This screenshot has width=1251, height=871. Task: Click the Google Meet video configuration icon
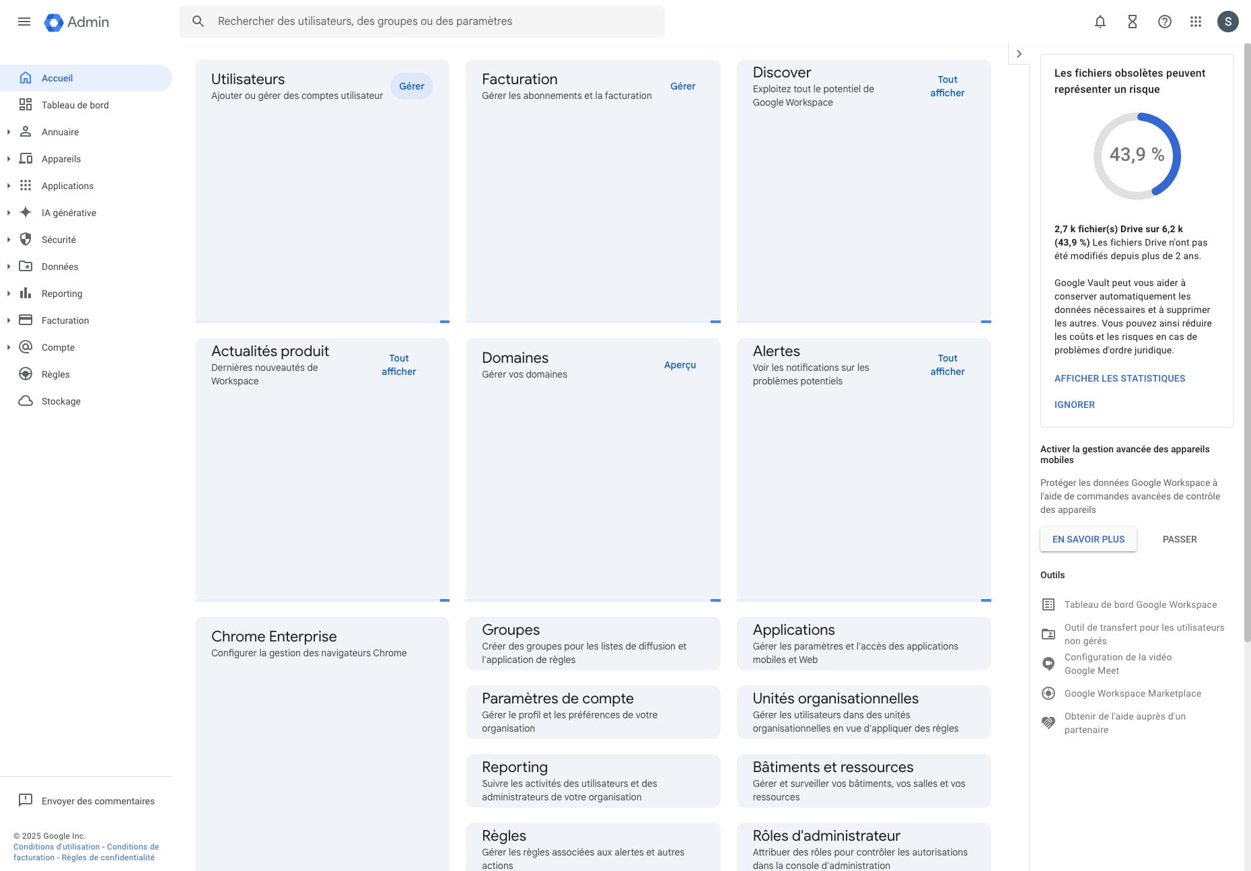[x=1048, y=664]
